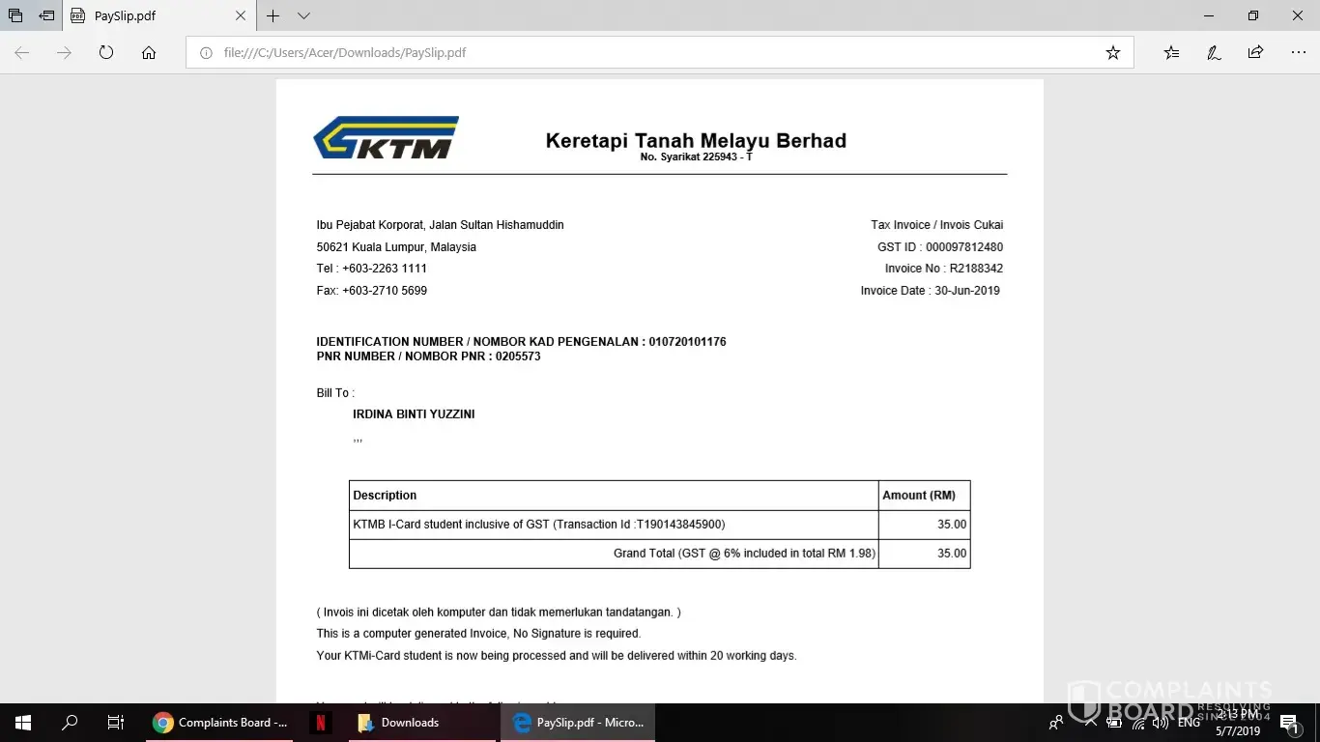Click the name 'IRDINA BINTI YUZZINI'
Viewport: 1320px width, 742px height.
[x=414, y=414]
